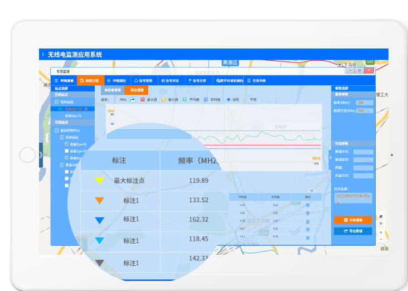Click the 导出数据 button
Screen dimensions: 408x291
point(353,231)
